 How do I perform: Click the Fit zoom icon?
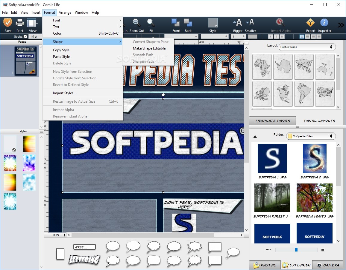point(151,23)
